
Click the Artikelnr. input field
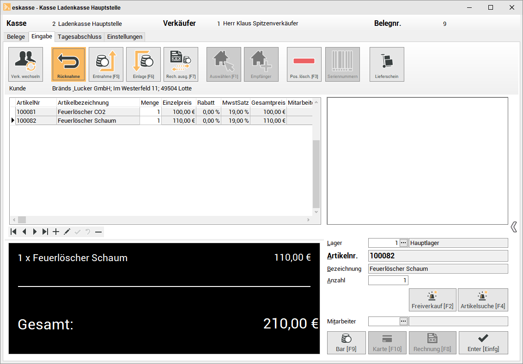pos(438,256)
